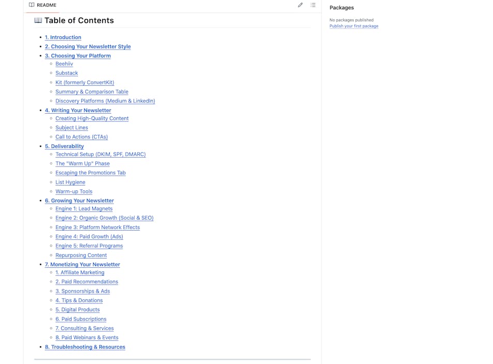Jump to '8. Troubleshooting & Resources' link
Viewport: 493px width, 364px height.
85,347
